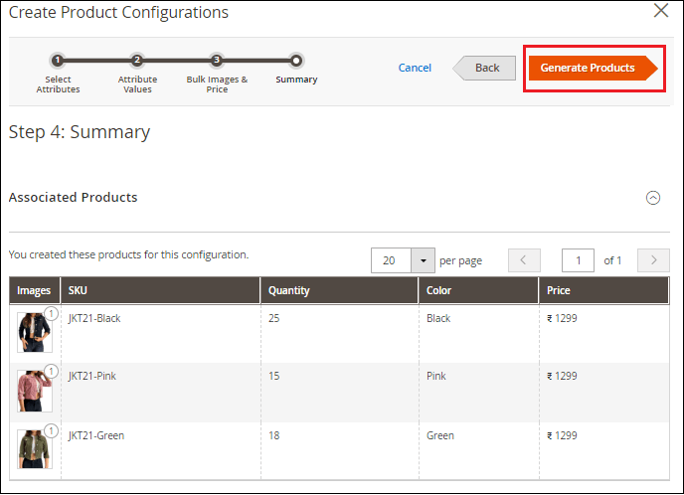Click the Price column header
The width and height of the screenshot is (684, 495).
coord(603,290)
